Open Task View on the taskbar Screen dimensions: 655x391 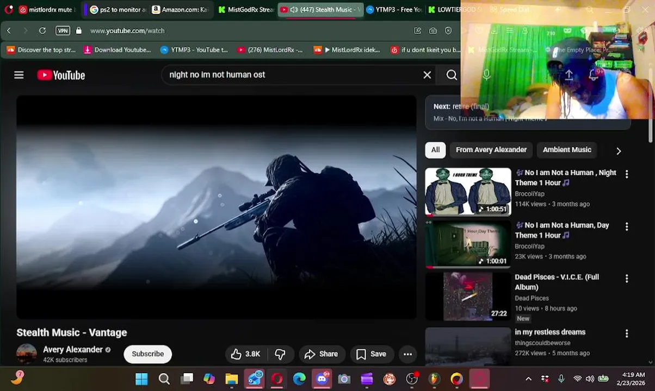(187, 379)
